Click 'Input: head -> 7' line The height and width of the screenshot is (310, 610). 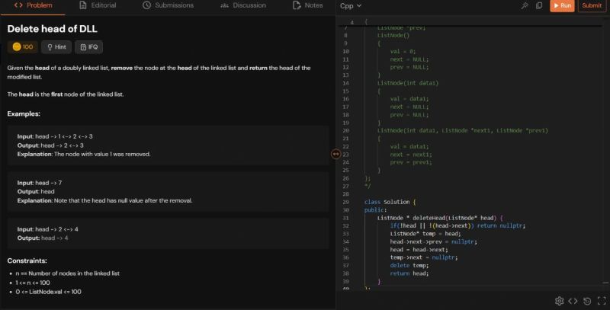tap(40, 183)
